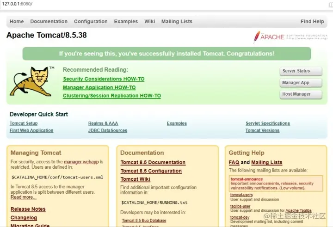Open the Apache Taglibs link
The height and width of the screenshot is (227, 333).
point(298,211)
